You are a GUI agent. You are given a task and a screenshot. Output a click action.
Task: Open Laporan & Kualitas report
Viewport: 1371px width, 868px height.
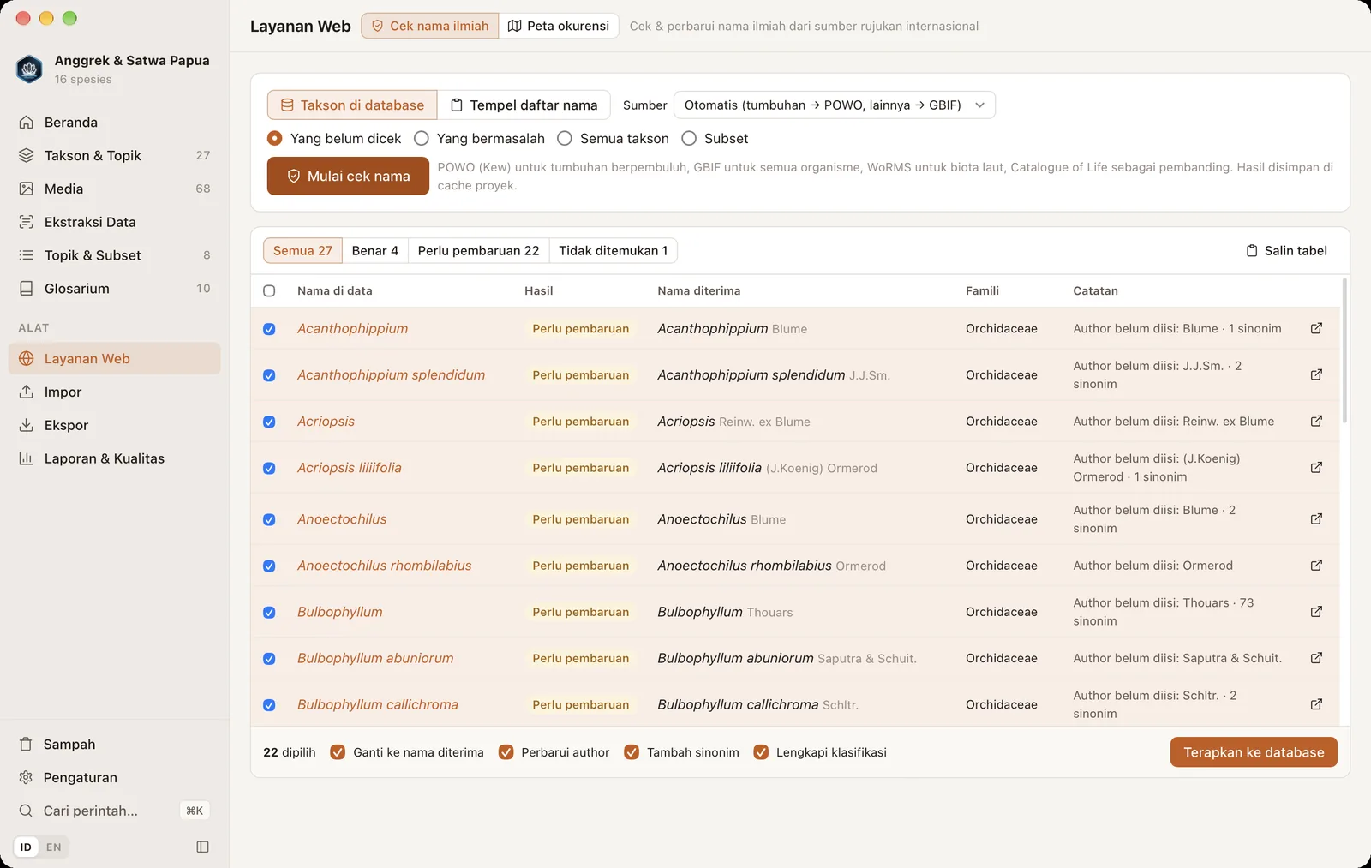[x=114, y=458]
